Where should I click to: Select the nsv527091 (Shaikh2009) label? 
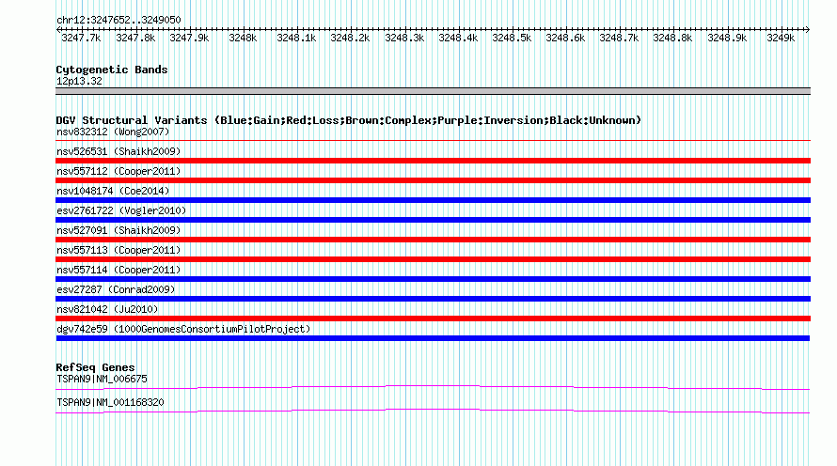coord(118,230)
